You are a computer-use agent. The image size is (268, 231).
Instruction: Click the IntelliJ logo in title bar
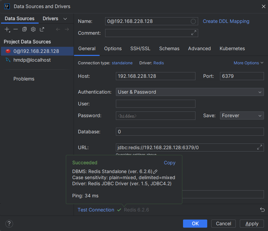(7, 6)
